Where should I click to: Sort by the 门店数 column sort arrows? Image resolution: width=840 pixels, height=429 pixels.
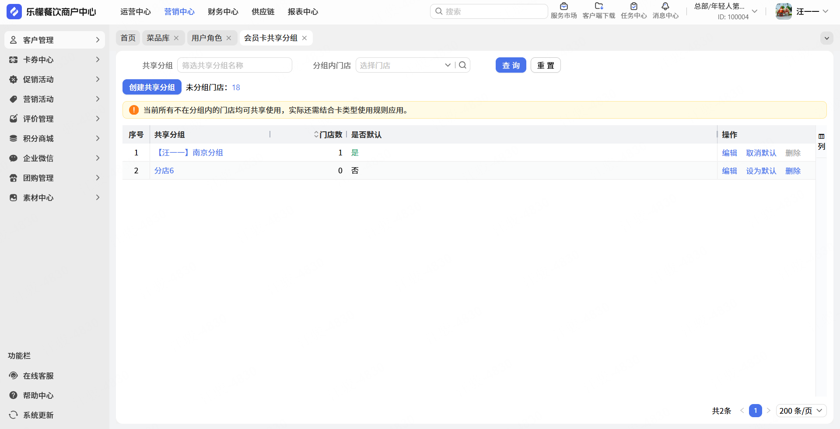pyautogui.click(x=316, y=134)
